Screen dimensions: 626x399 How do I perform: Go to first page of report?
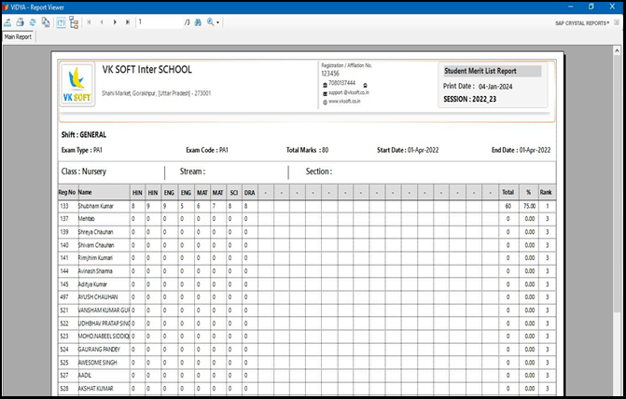[x=89, y=22]
